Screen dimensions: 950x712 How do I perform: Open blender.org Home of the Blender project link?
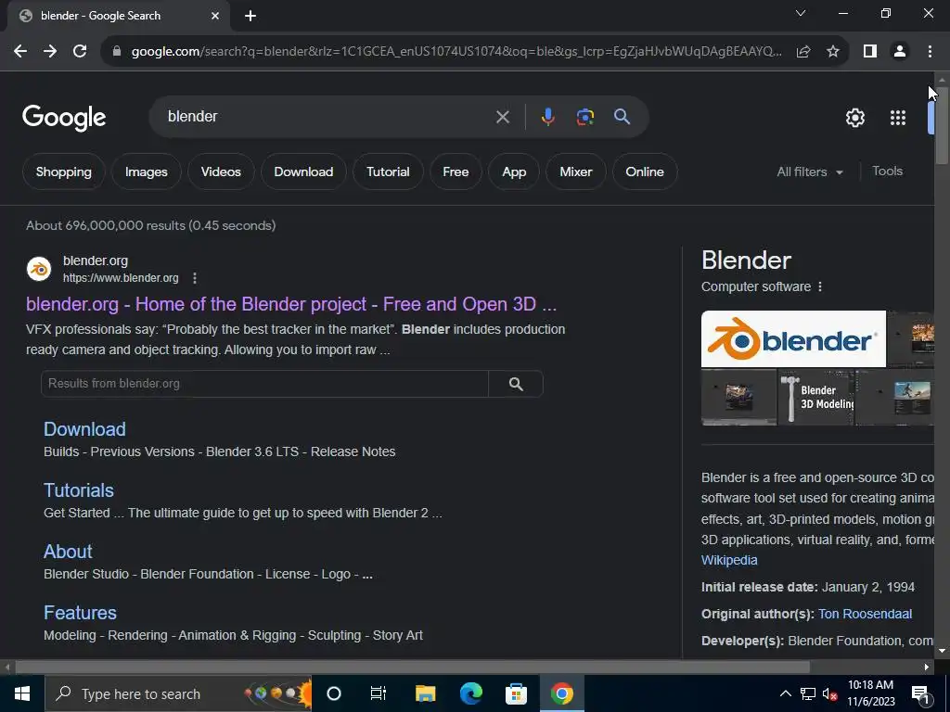290,304
